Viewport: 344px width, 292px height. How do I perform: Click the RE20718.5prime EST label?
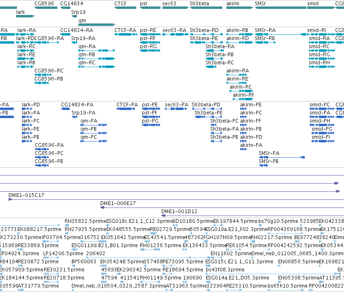64,278
